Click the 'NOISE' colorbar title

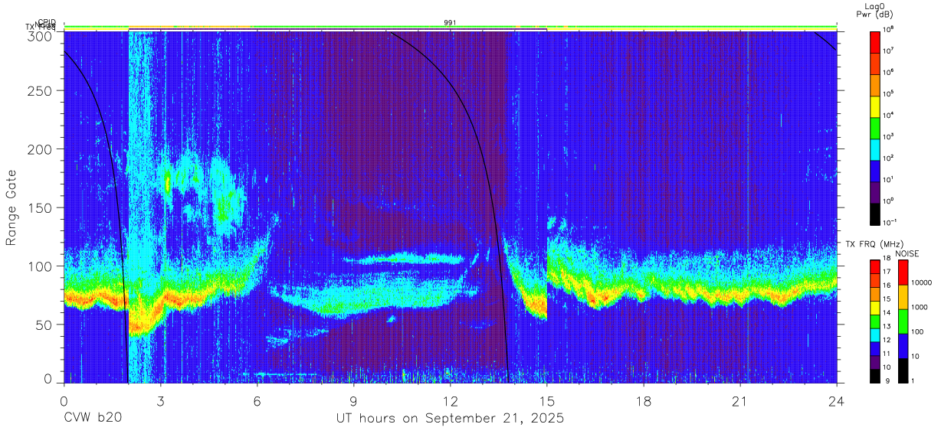point(907,253)
